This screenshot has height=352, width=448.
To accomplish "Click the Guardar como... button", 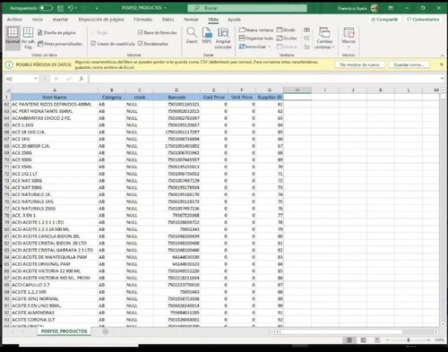I will [x=409, y=64].
